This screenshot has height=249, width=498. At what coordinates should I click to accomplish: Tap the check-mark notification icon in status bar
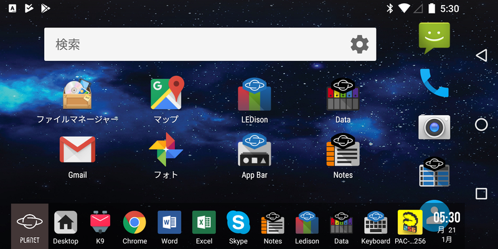tap(29, 8)
